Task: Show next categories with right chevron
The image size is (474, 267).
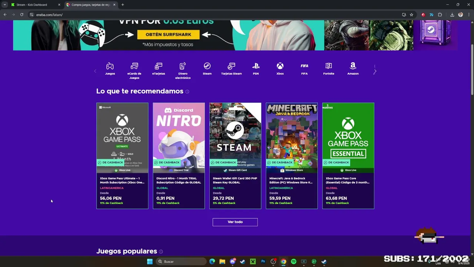Action: tap(375, 71)
